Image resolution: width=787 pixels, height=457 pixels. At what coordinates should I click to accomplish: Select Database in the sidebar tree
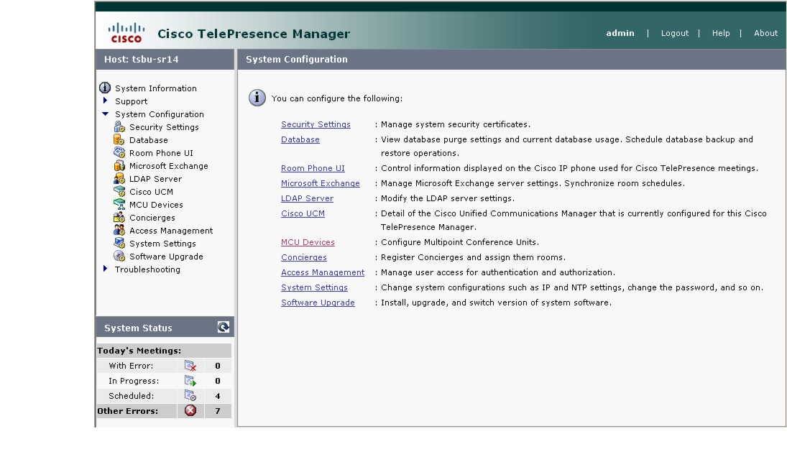coord(149,140)
